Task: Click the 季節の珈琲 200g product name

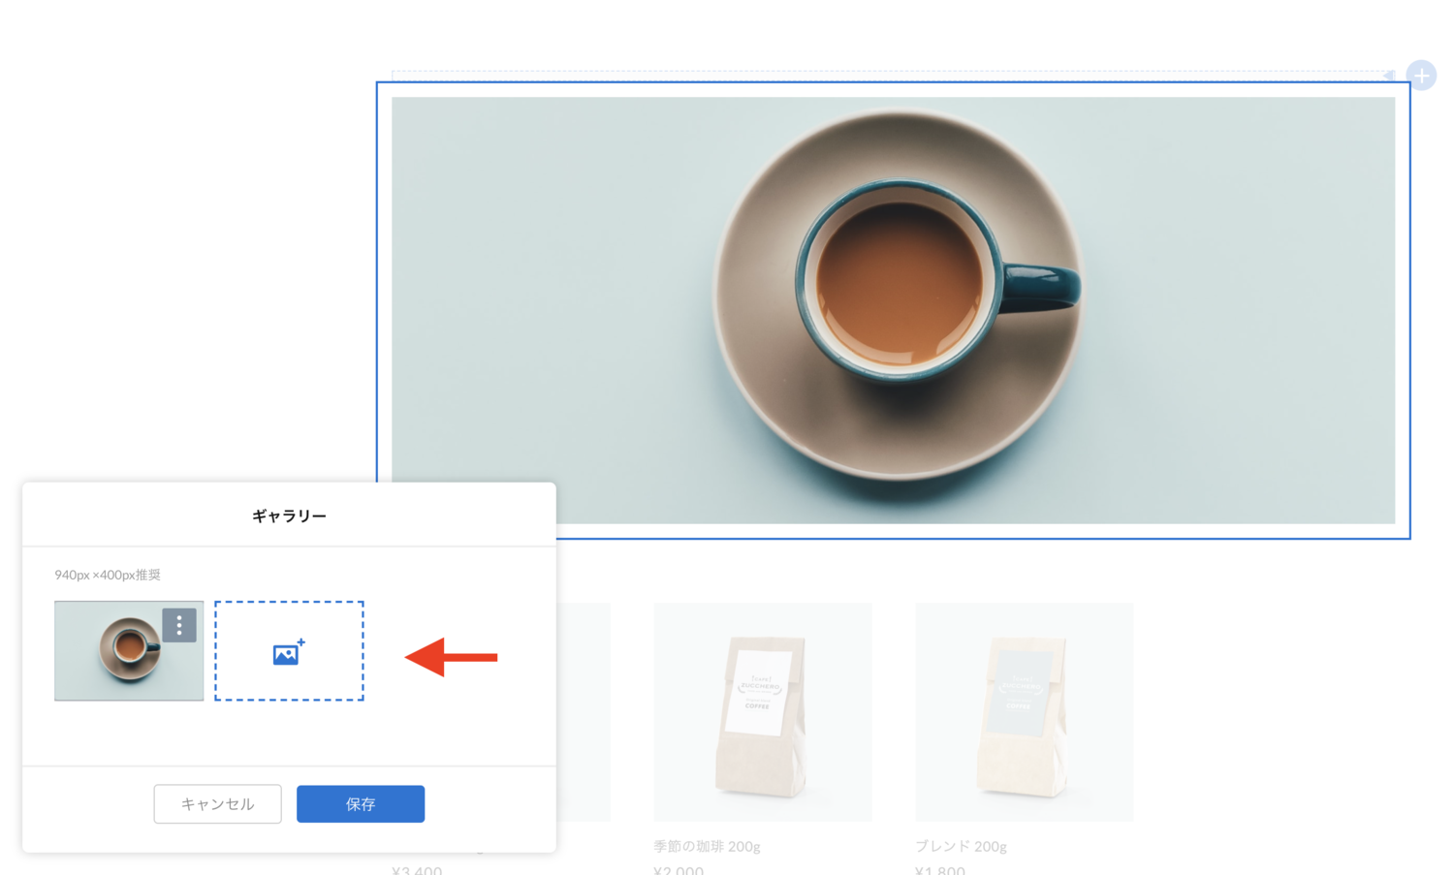Action: coord(707,847)
